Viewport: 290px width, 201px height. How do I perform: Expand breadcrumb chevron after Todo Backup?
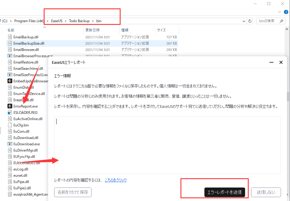pyautogui.click(x=93, y=21)
